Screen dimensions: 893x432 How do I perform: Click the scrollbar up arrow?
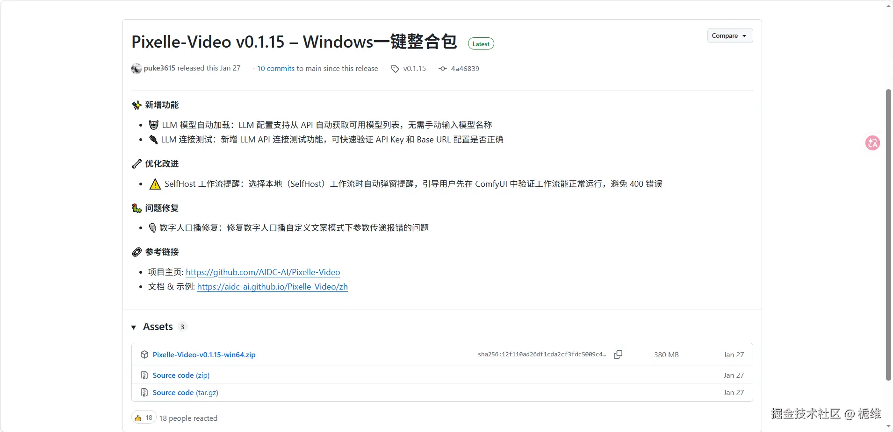888,5
